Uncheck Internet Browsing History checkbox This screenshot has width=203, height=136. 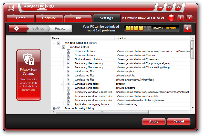coord(58,108)
